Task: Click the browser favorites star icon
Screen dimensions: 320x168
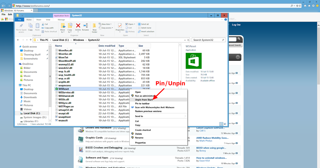Action: 309,6
